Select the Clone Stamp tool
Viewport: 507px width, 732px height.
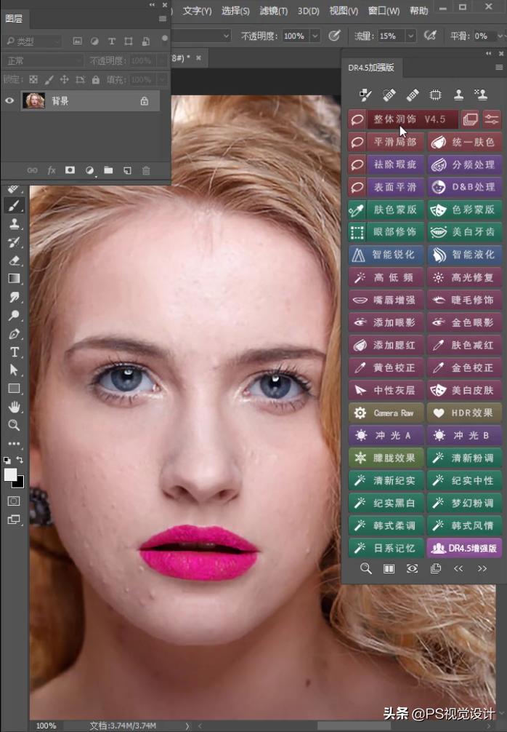(x=14, y=224)
